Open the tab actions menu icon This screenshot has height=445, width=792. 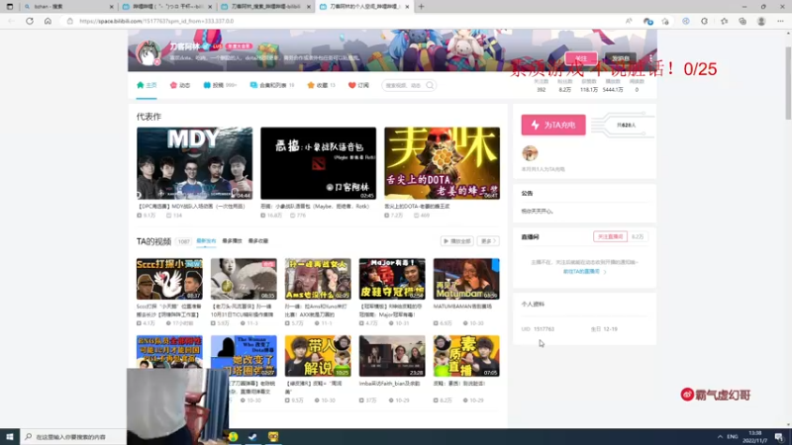10,7
